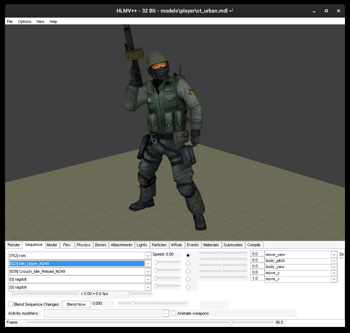Expand the Crouch_Idle_Reload_M249 sequence dropdown
The height and width of the screenshot is (333, 350).
pos(148,271)
